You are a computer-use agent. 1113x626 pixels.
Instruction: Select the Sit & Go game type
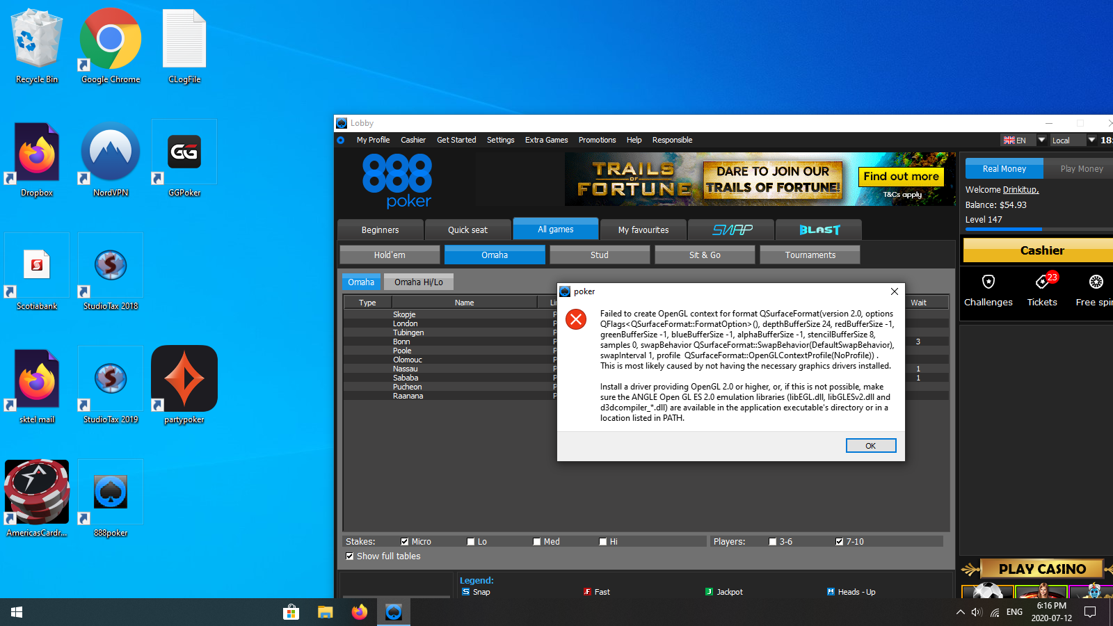705,255
